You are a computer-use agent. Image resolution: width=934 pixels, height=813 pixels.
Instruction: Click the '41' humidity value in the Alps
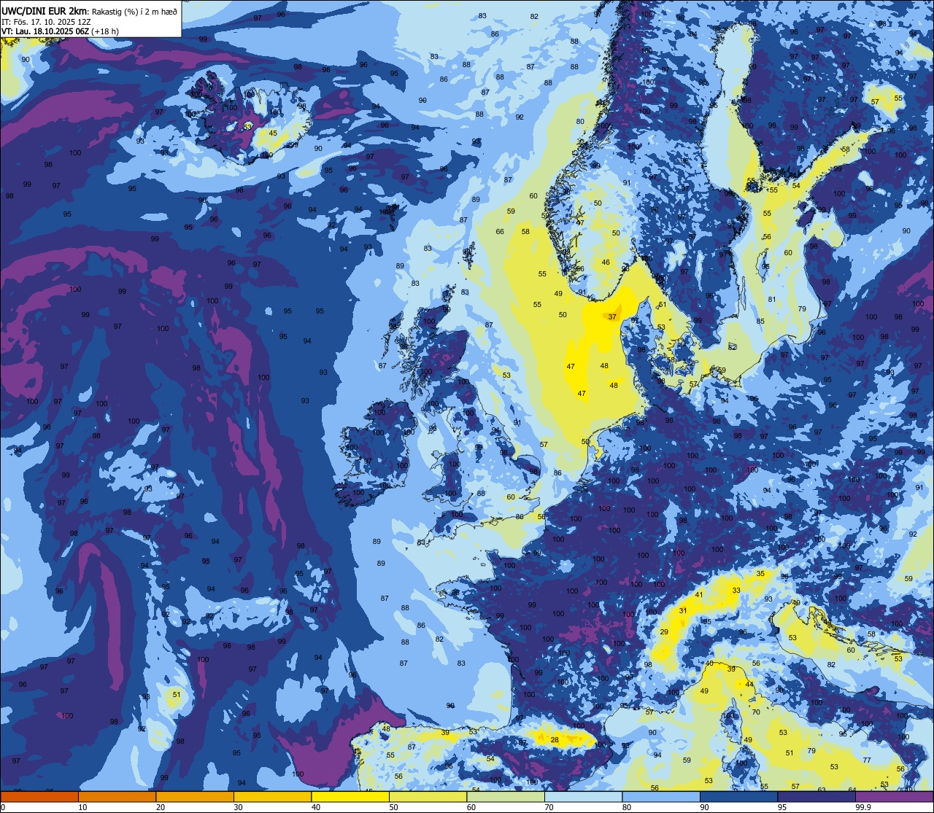(x=699, y=595)
